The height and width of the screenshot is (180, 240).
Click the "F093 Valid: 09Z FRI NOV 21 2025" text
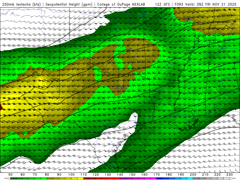(x=206, y=4)
